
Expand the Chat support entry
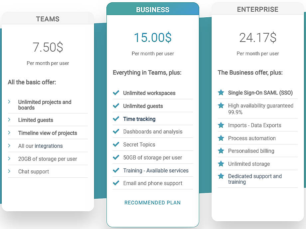coord(9,171)
